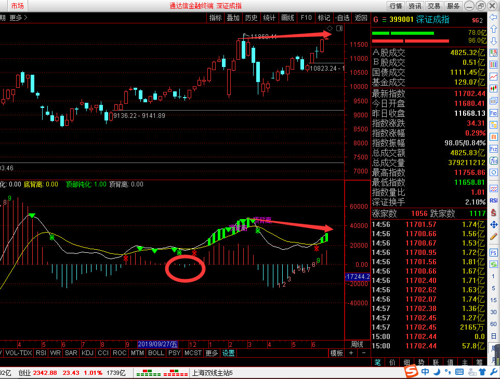This screenshot has height=379, width=500.
Task: Click the 返回 button
Action: click(361, 18)
